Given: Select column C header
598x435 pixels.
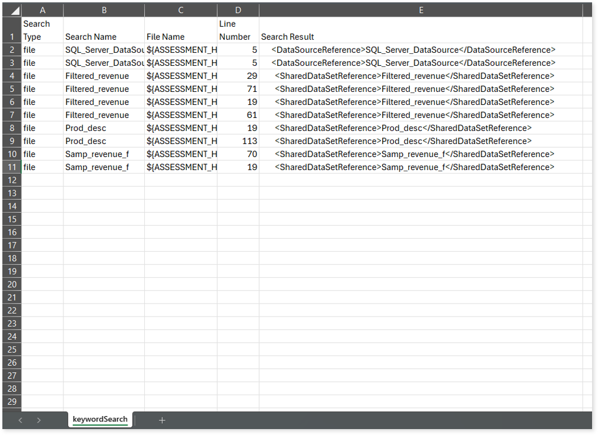Looking at the screenshot, I should (x=180, y=10).
